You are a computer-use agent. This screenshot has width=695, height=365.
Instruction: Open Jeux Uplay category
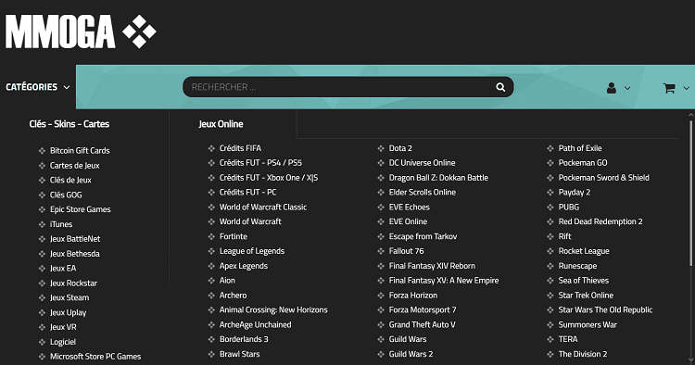68,312
